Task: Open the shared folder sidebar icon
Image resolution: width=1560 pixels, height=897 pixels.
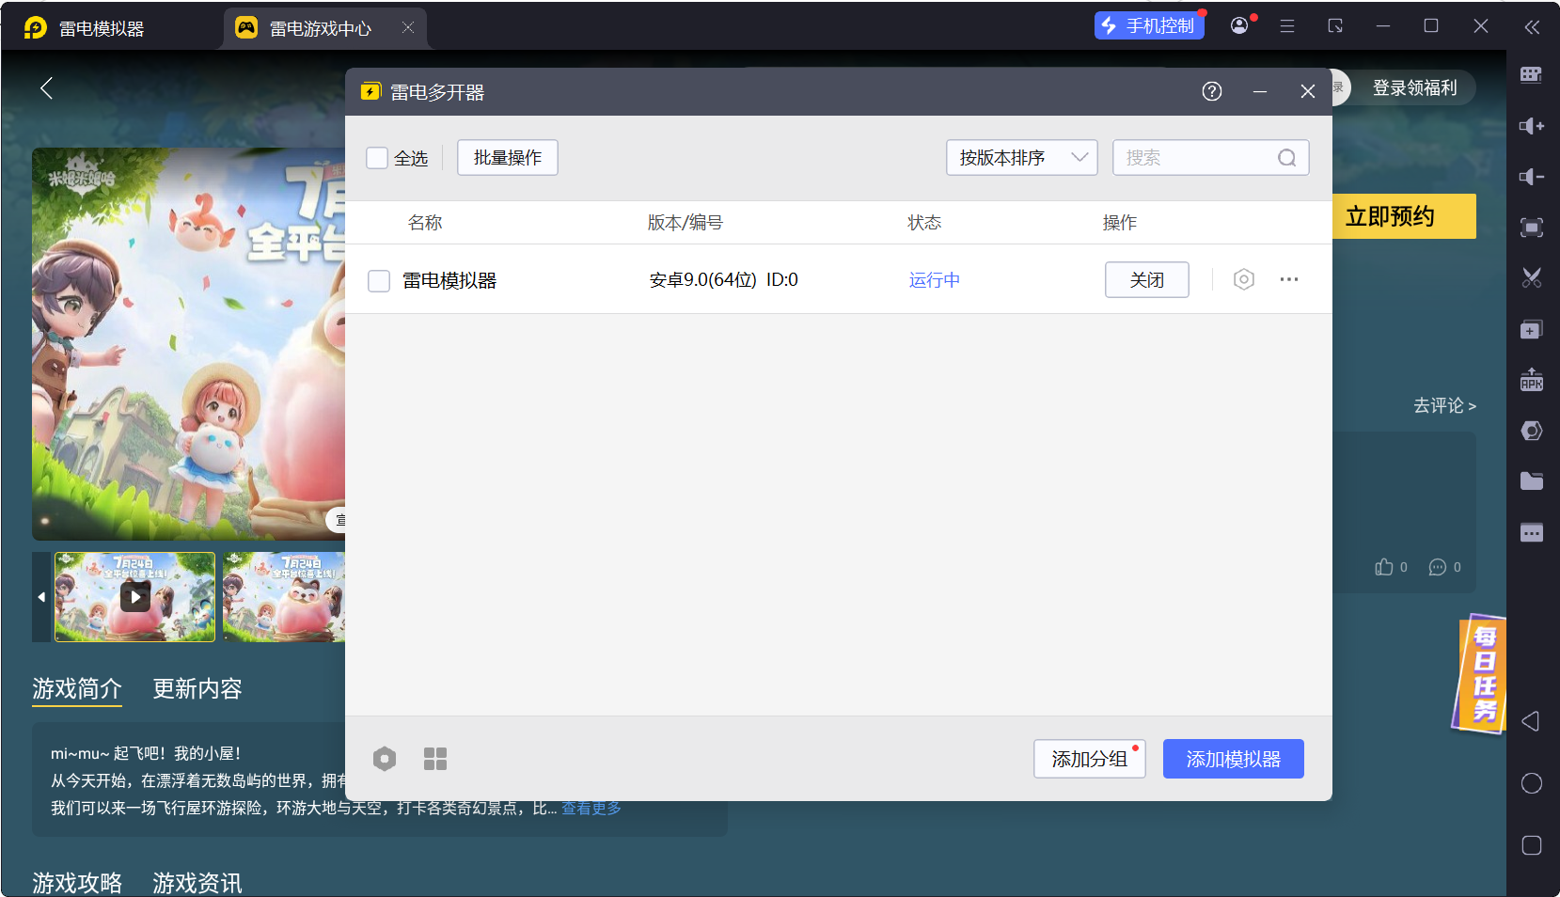Action: pyautogui.click(x=1530, y=480)
